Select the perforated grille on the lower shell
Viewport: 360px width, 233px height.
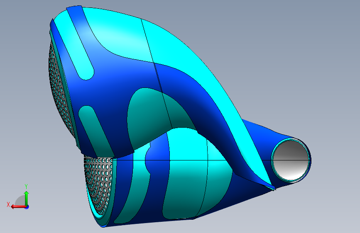pos(99,185)
